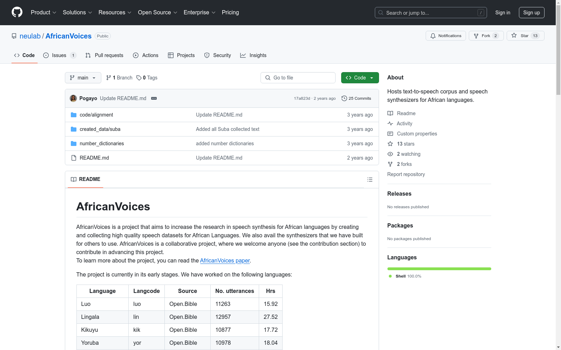Click the star icon beside 13 stars
The height and width of the screenshot is (350, 561).
390,144
